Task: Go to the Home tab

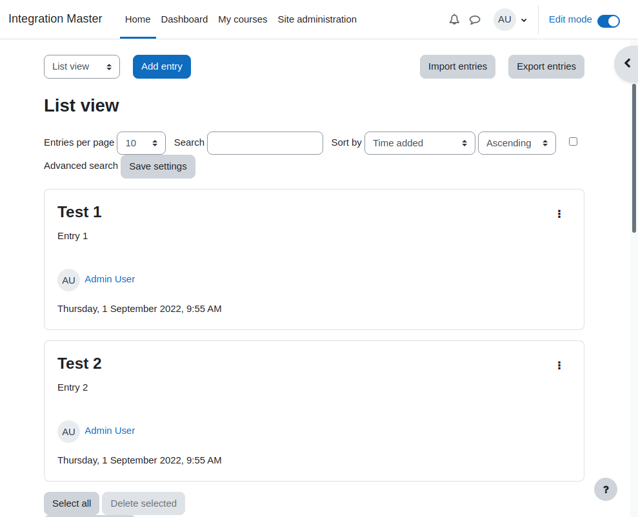Action: coord(138,19)
